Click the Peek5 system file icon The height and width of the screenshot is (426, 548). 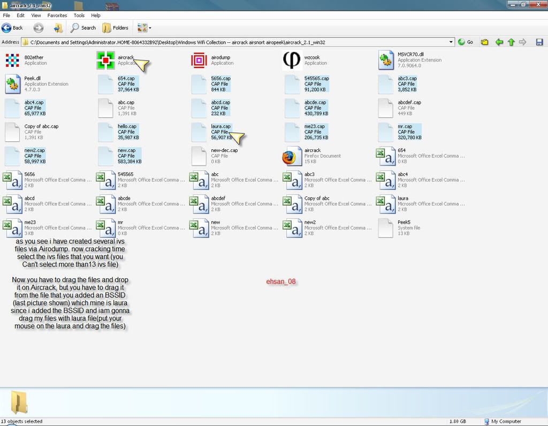point(385,228)
